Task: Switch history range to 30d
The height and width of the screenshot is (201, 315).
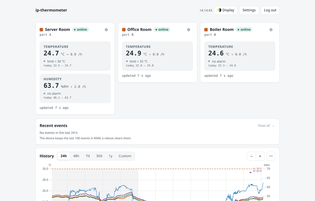Action: click(x=99, y=156)
